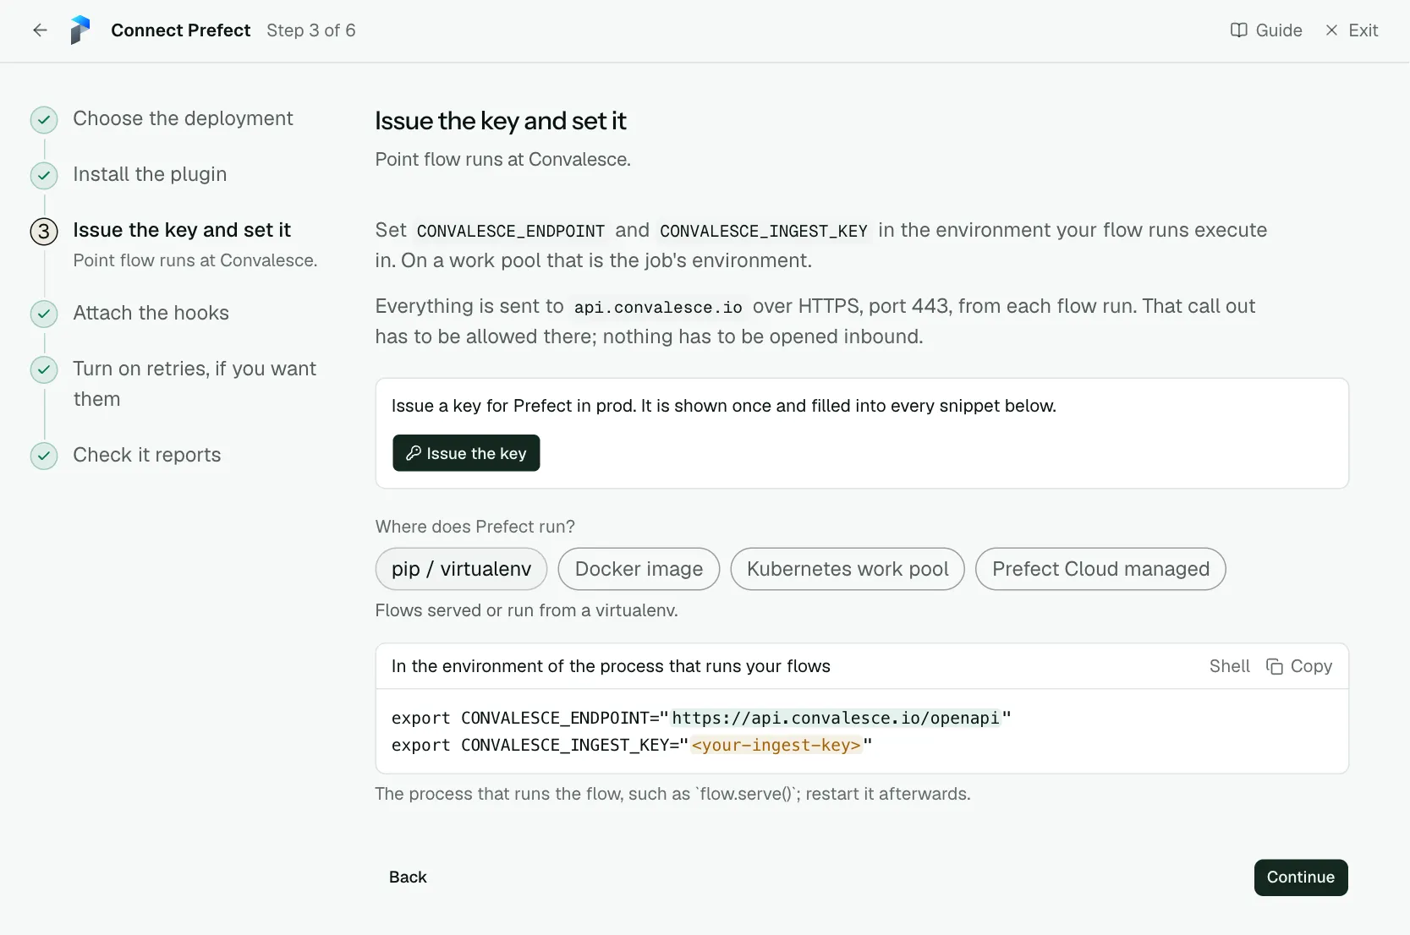Select the Kubernetes work pool option
1410x935 pixels.
[x=848, y=569]
